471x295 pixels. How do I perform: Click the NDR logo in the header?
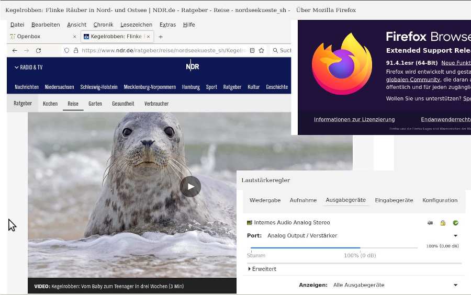tap(192, 67)
